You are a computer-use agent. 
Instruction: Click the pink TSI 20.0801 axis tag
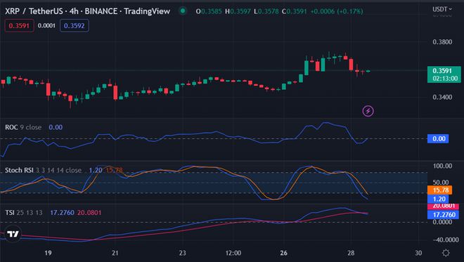pos(444,206)
